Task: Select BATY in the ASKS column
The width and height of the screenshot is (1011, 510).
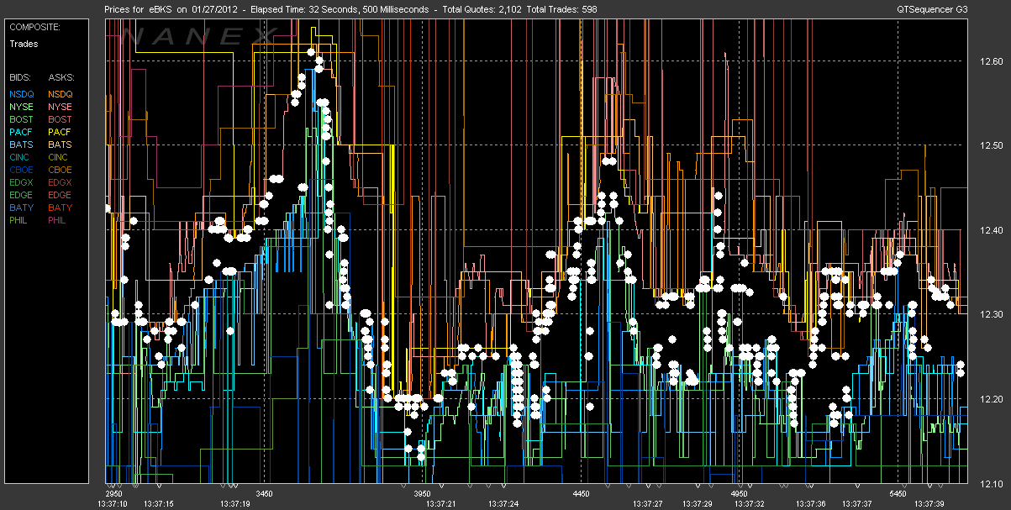Action: pyautogui.click(x=61, y=208)
